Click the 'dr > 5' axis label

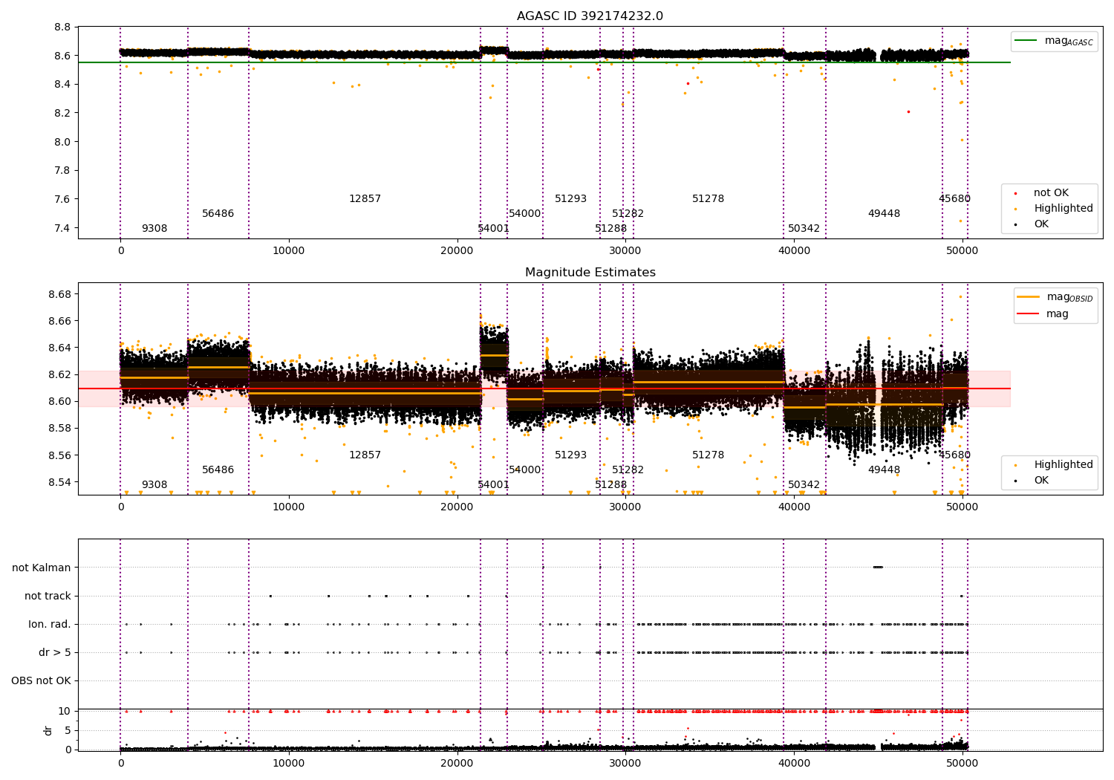click(x=55, y=652)
